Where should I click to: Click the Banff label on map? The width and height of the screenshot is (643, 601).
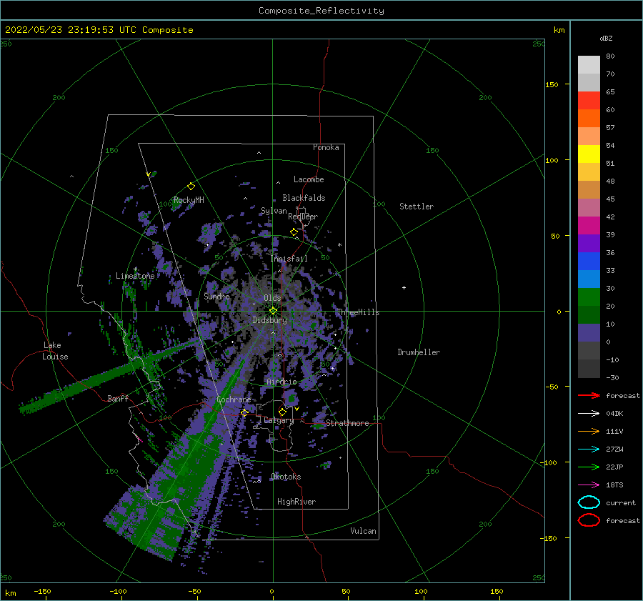click(x=118, y=398)
